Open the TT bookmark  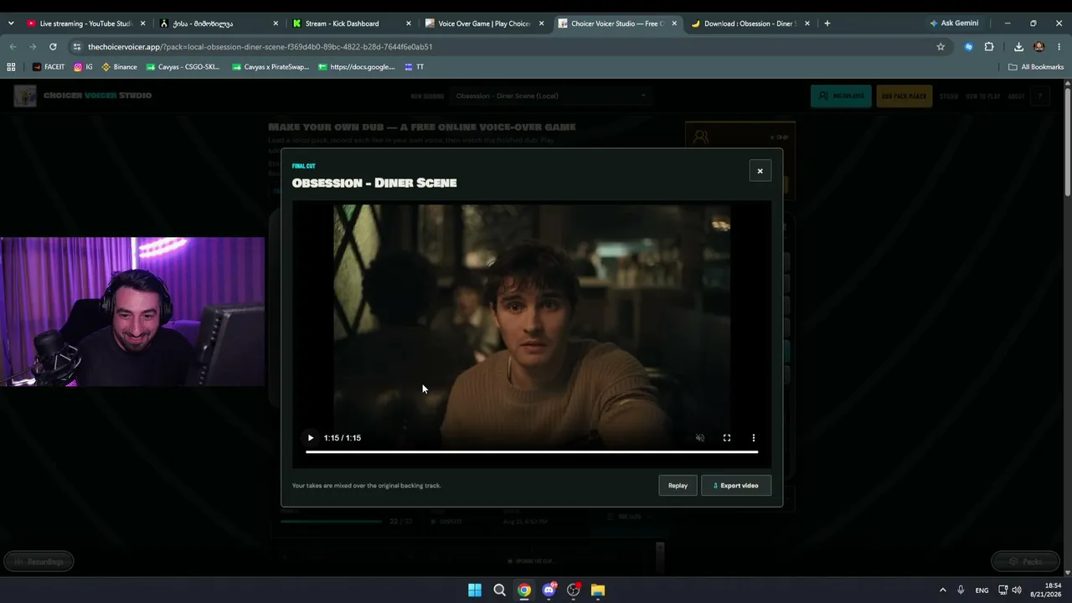414,67
